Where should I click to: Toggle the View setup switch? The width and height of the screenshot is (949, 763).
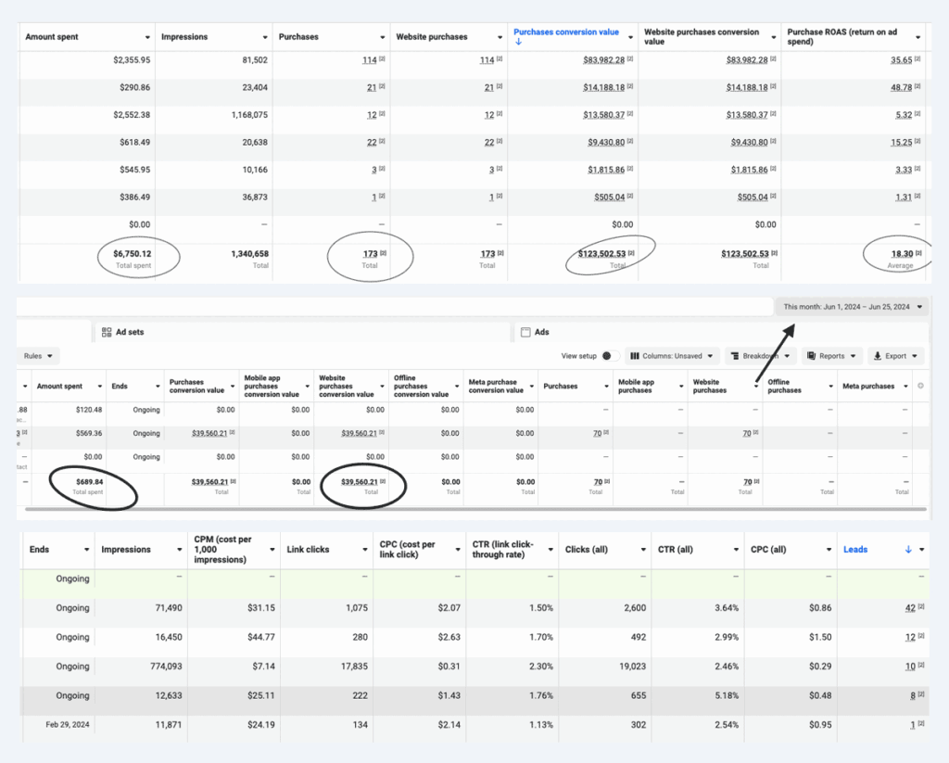pyautogui.click(x=610, y=356)
